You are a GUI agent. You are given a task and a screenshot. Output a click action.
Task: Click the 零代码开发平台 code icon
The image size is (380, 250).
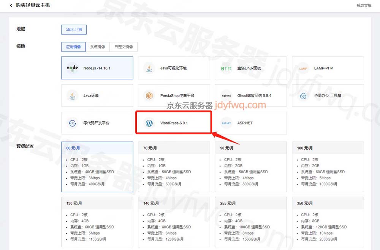(x=72, y=123)
